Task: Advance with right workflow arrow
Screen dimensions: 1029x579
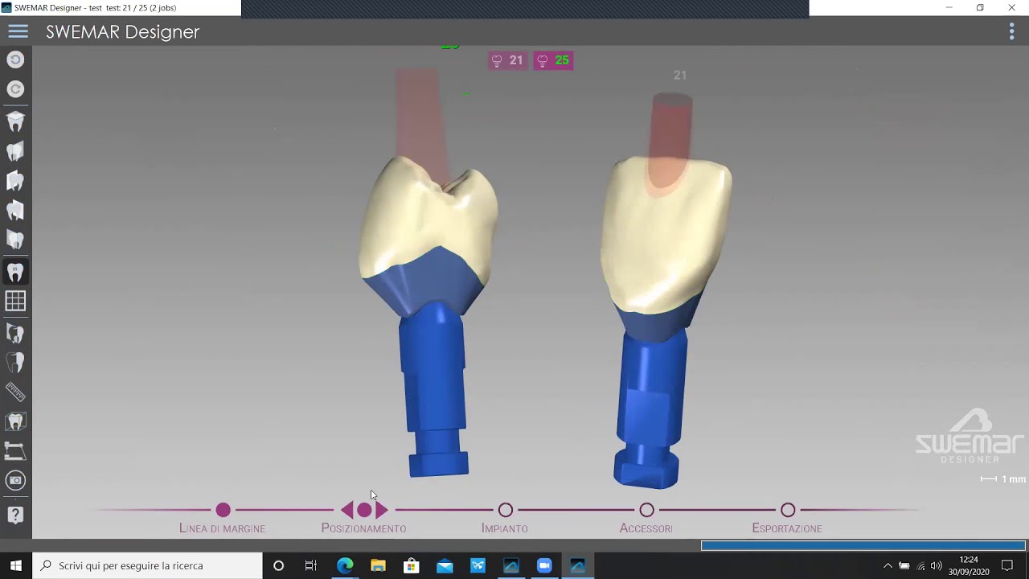Action: tap(382, 510)
